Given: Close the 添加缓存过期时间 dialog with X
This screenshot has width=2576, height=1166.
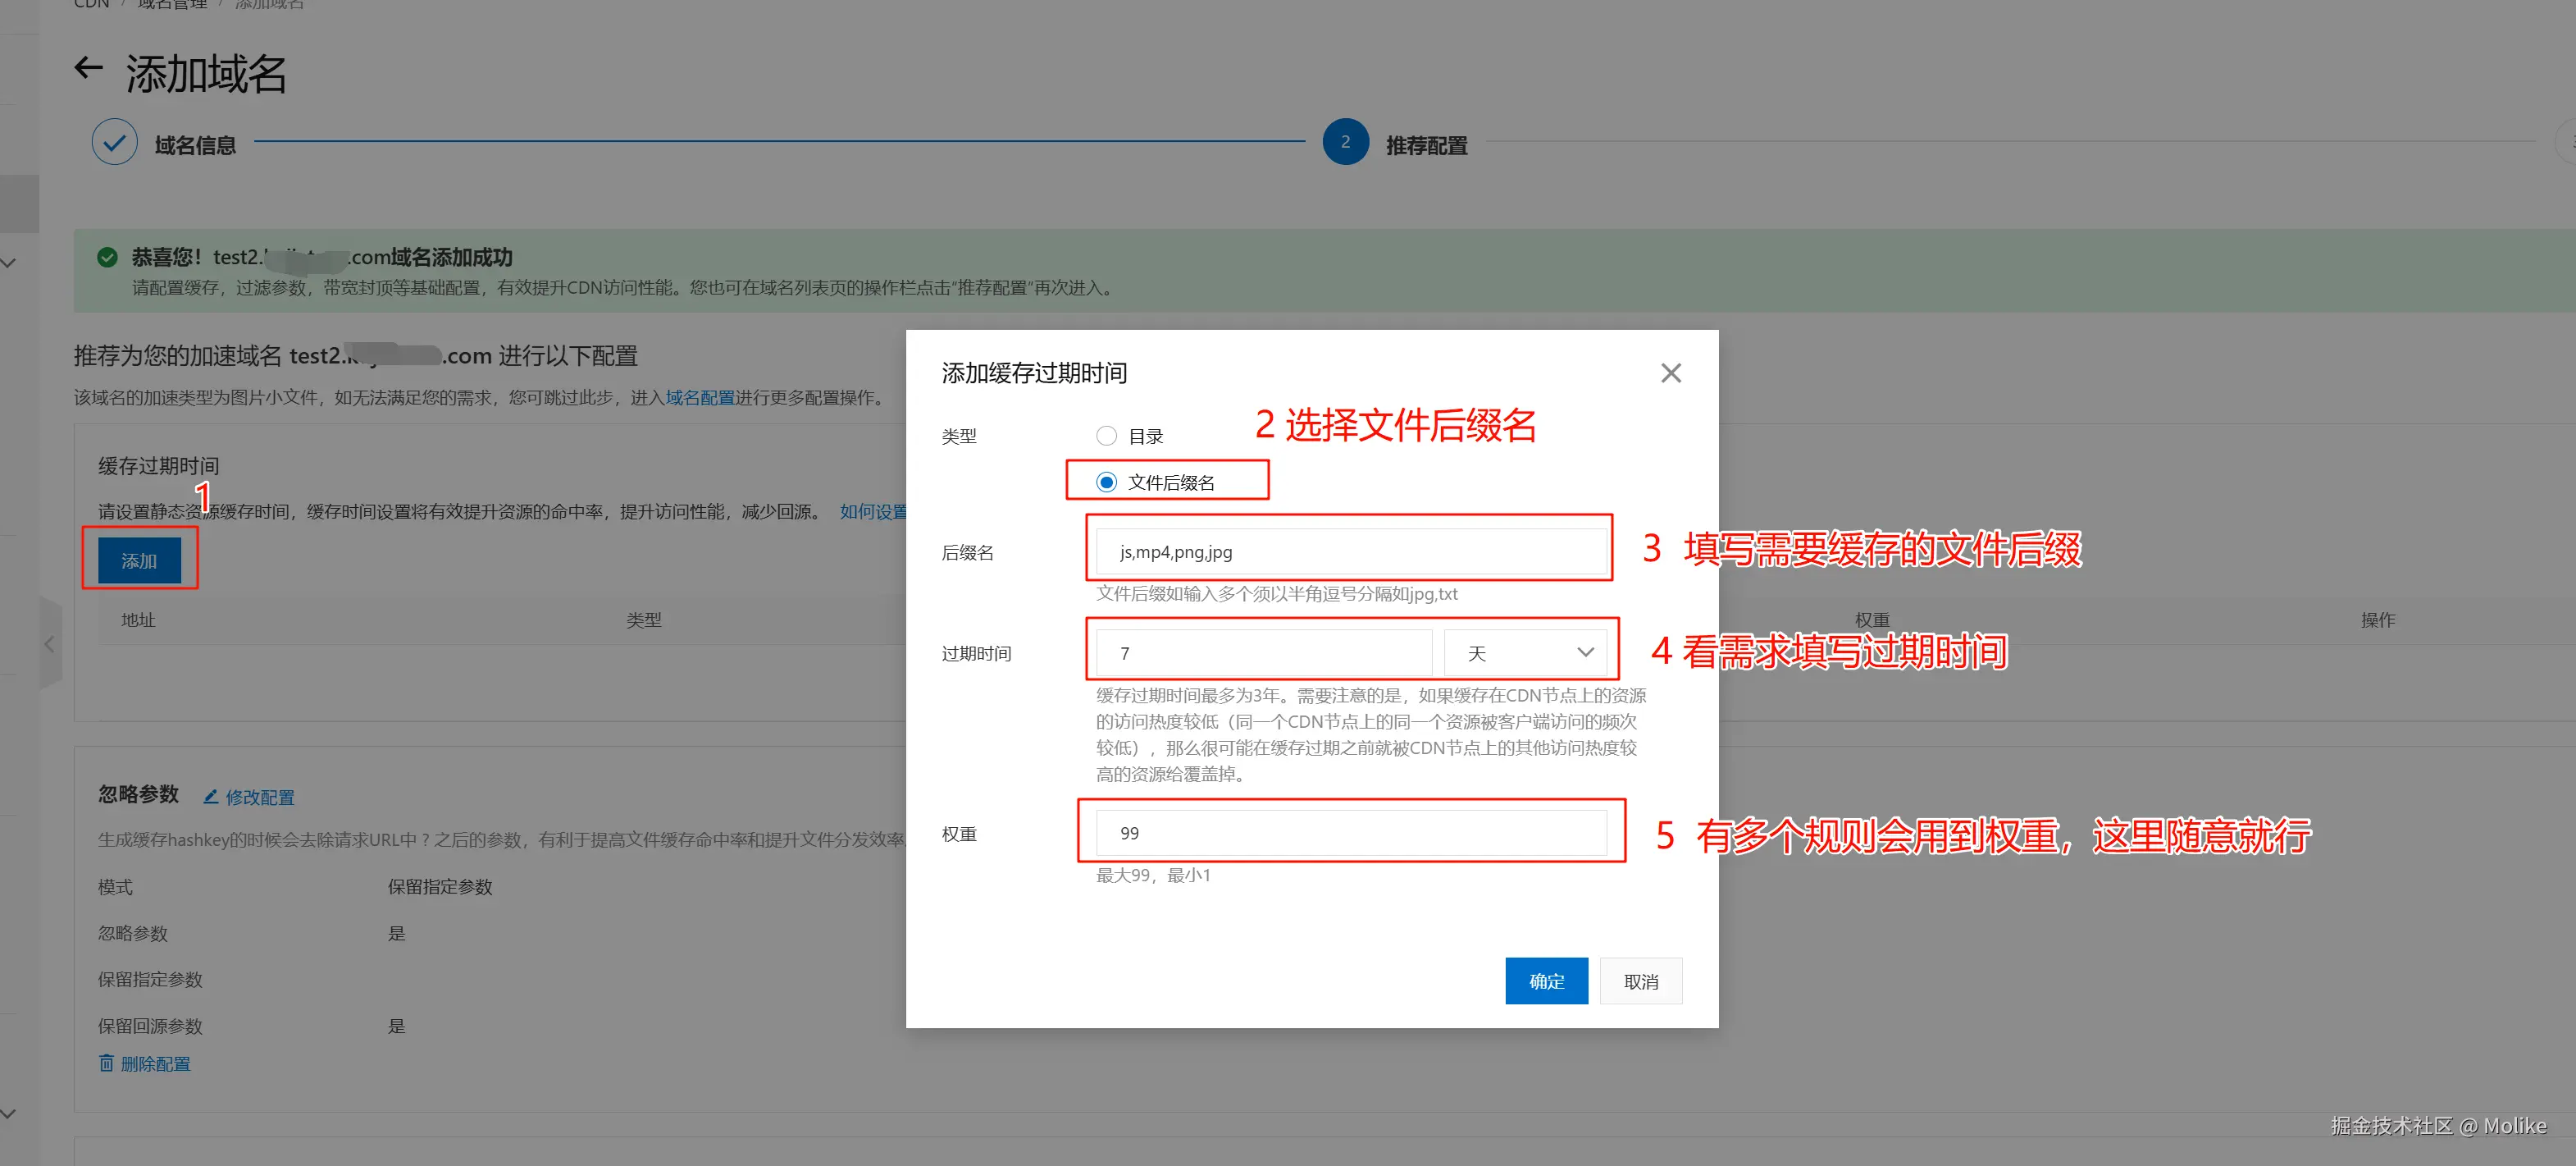Looking at the screenshot, I should [x=1670, y=373].
